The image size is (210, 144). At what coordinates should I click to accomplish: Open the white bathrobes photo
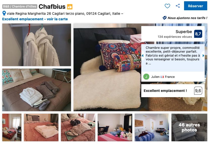click(x=37, y=45)
